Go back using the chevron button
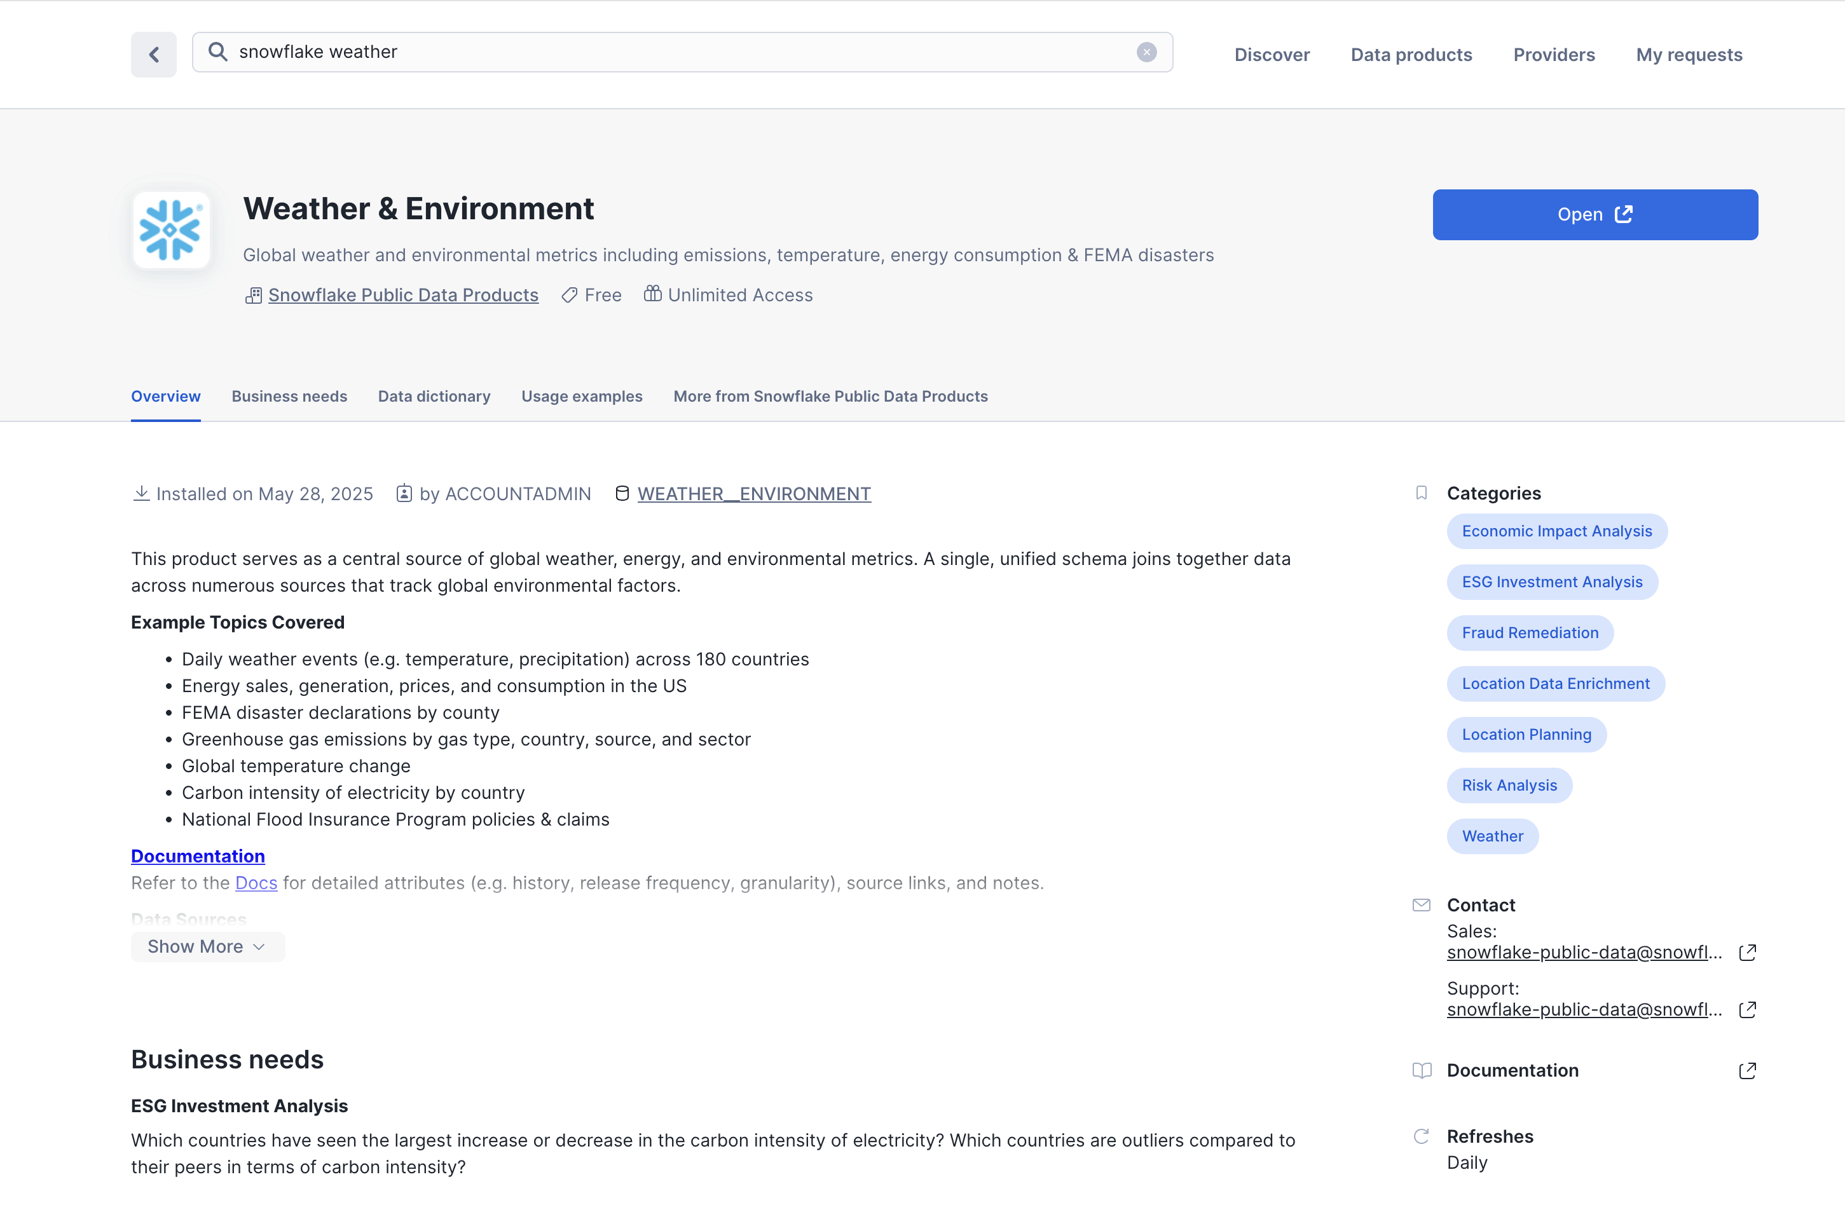 153,54
